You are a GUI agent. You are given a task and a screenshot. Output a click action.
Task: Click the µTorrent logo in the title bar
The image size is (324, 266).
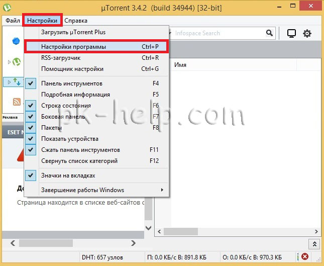click(x=7, y=8)
